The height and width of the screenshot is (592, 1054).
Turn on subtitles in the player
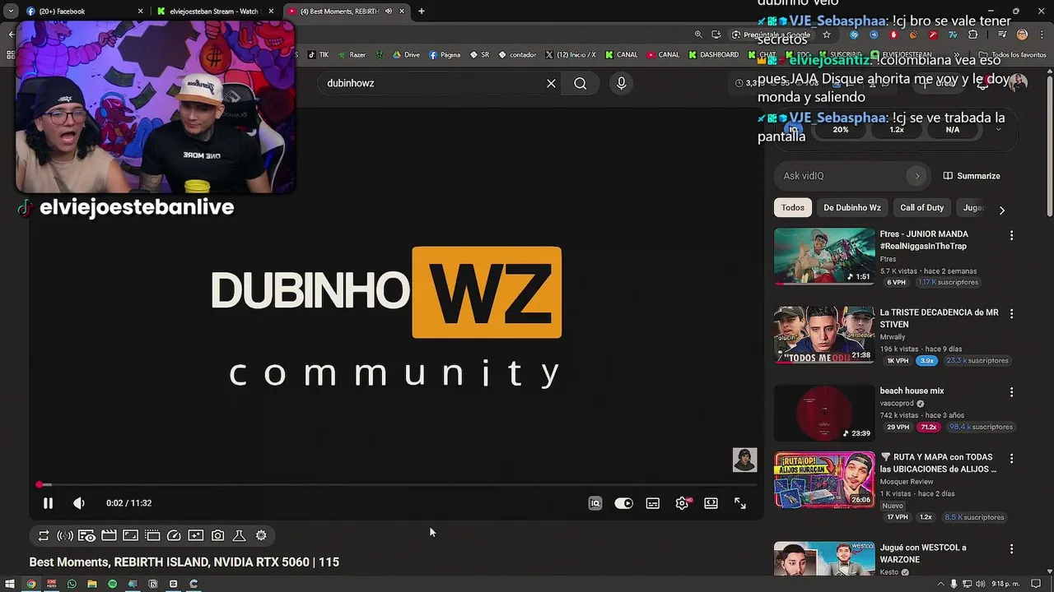coord(653,503)
